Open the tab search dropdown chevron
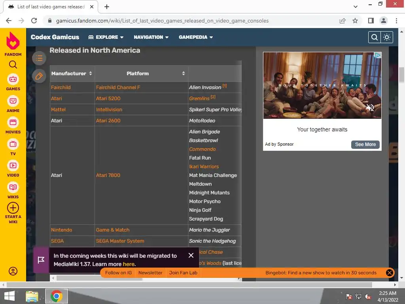Screen dimensions: 405x304 [356, 7]
